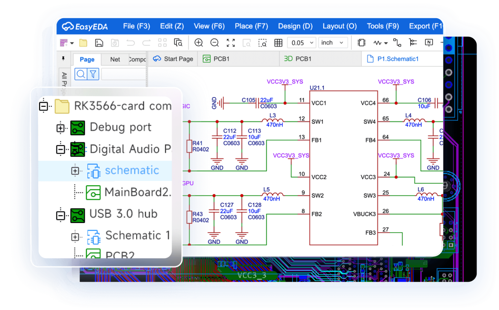Screen dimensions: 499x310
Task: Switch to the 3D PCB1 tab
Action: [298, 59]
